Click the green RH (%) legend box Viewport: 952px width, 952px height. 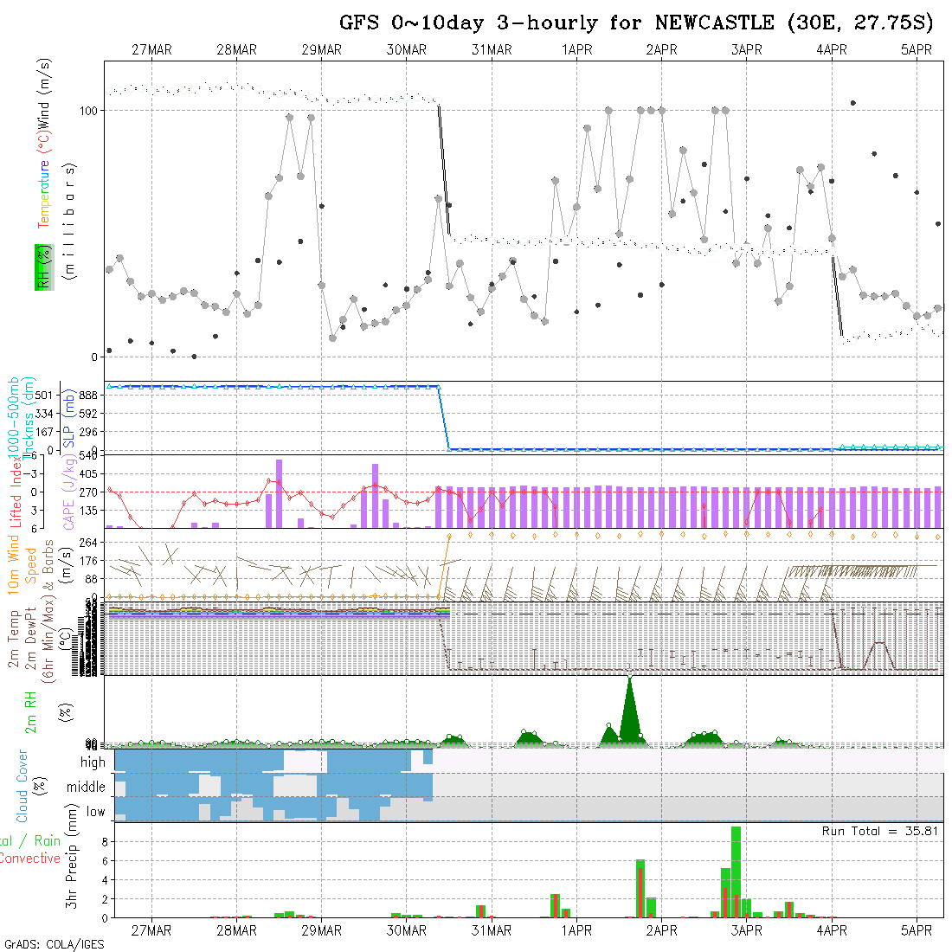click(40, 266)
